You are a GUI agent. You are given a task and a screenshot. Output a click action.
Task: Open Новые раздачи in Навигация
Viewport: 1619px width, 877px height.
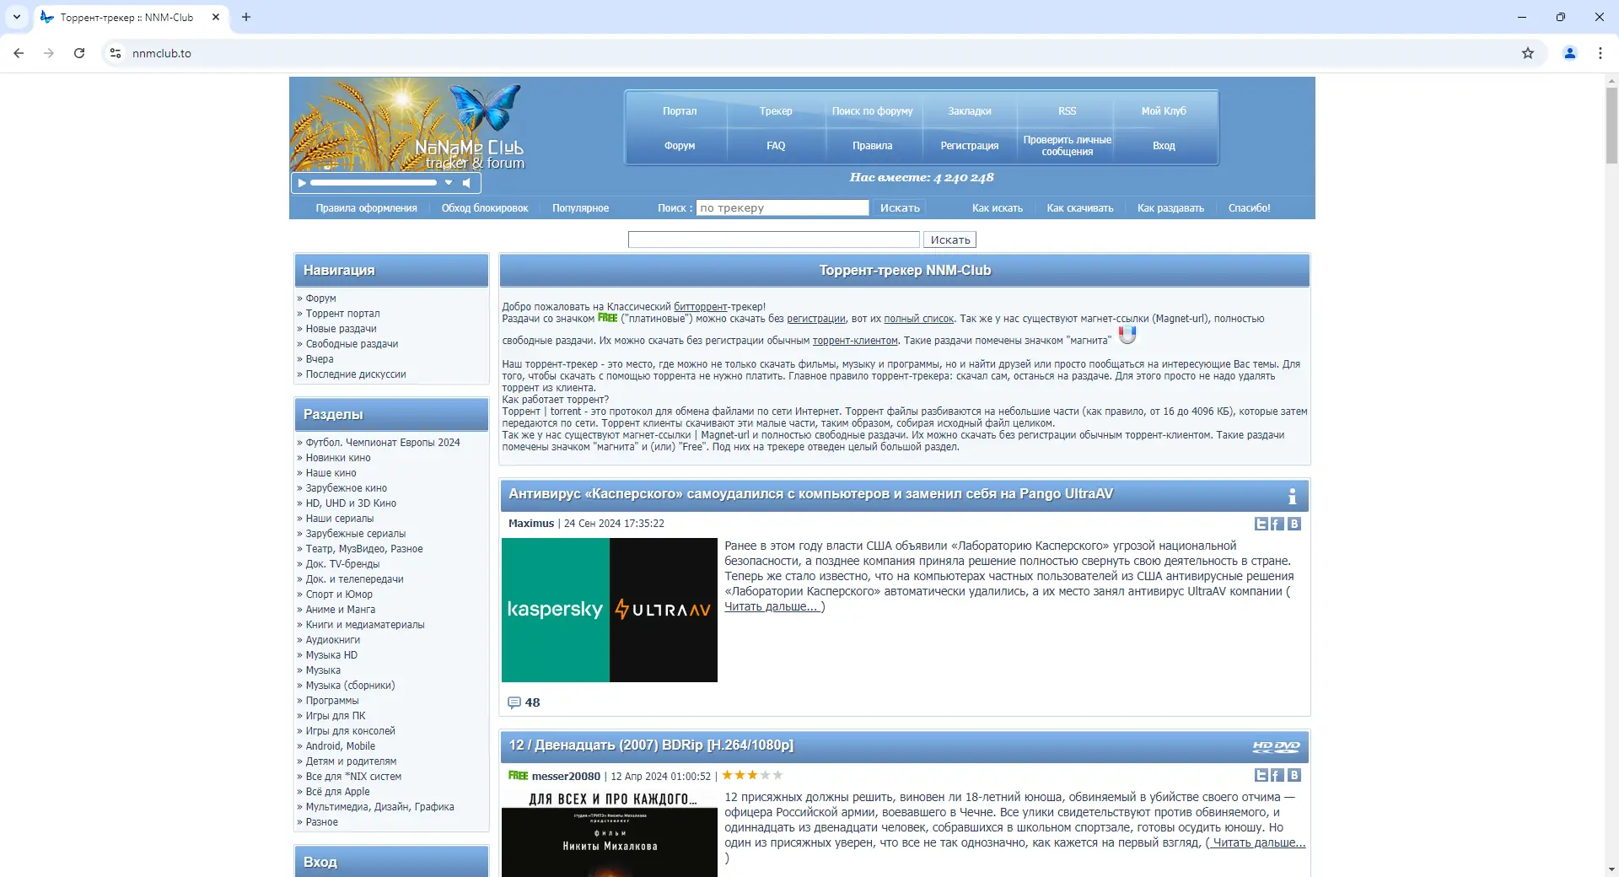[x=341, y=329]
